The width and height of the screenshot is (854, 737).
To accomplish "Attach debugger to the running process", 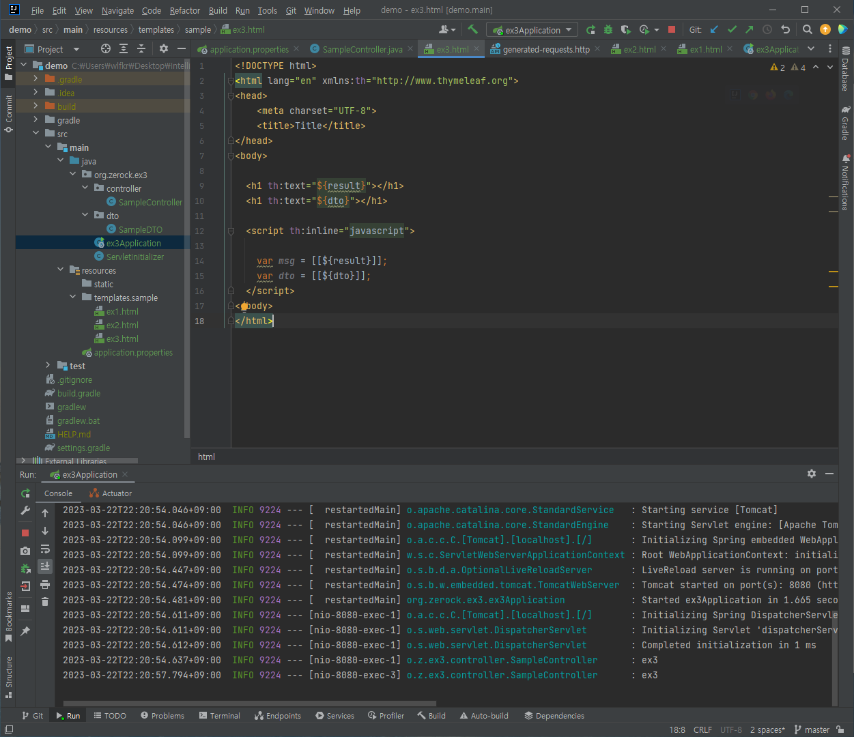I will point(25,568).
